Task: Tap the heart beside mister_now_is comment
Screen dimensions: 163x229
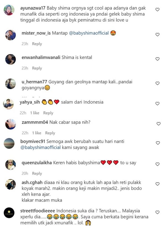Action: tap(157, 35)
